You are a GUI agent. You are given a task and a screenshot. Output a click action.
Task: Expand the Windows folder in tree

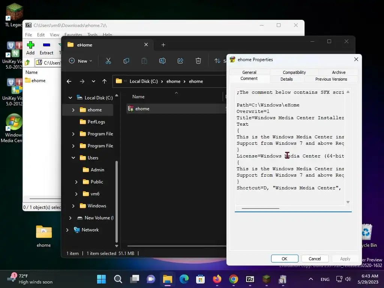[x=73, y=206]
